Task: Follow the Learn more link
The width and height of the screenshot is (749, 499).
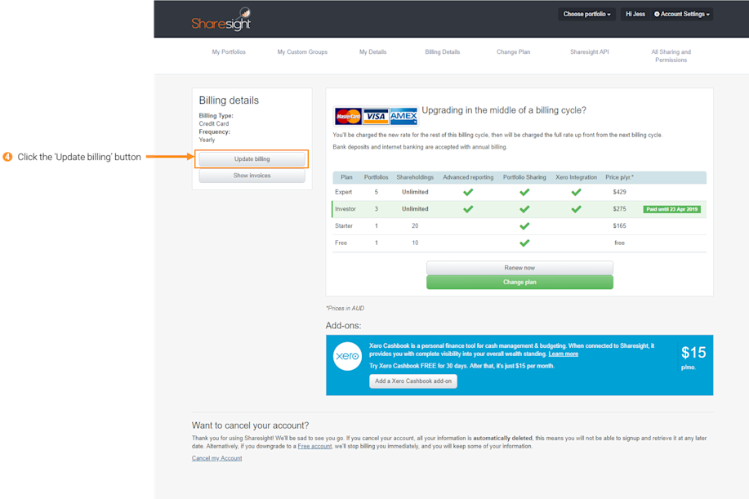Action: 564,354
